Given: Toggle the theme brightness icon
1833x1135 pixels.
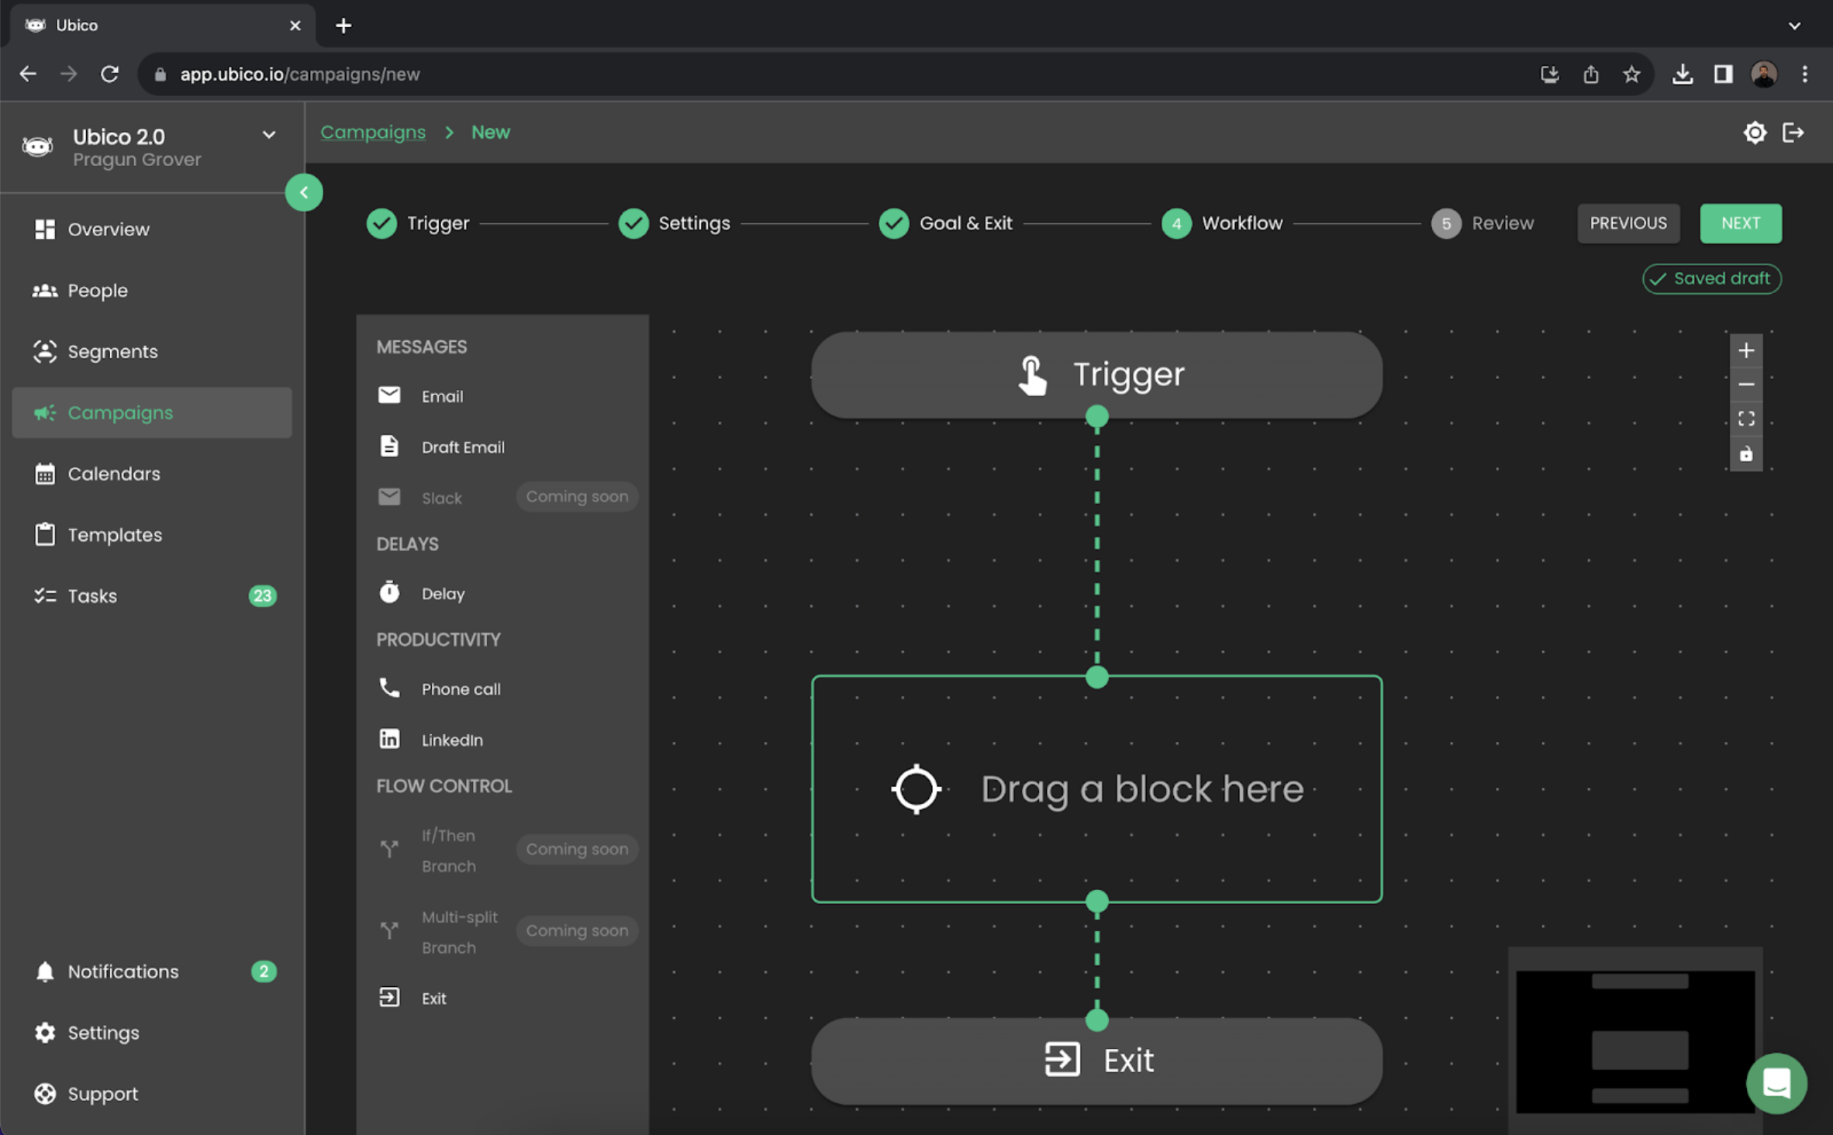Looking at the screenshot, I should coord(1755,133).
